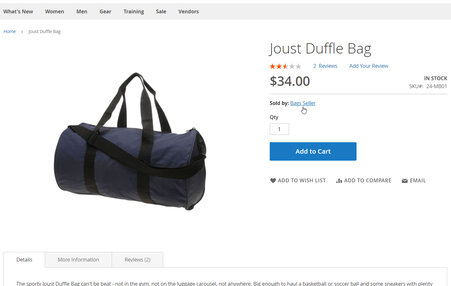
Task: Go to the Sale section
Action: click(x=161, y=11)
